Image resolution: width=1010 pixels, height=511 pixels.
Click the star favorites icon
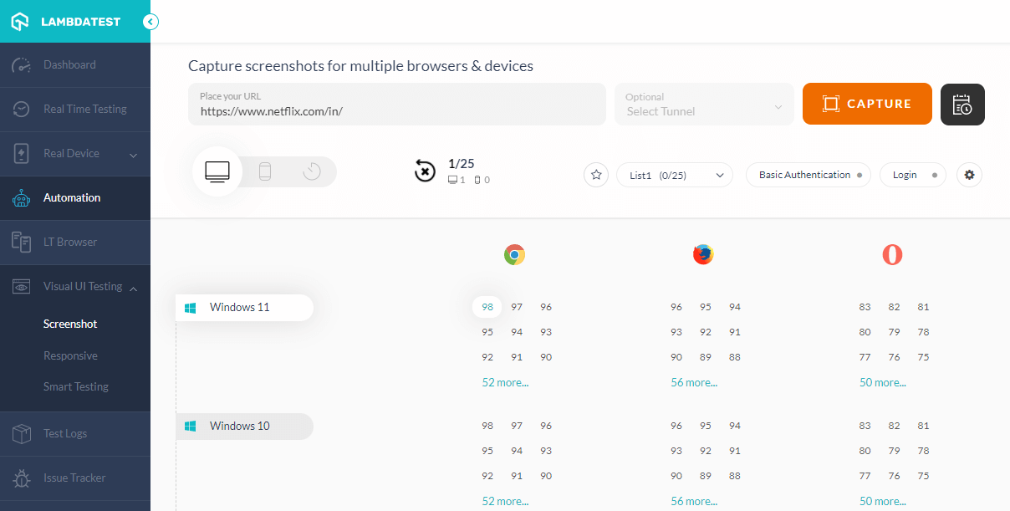(595, 175)
